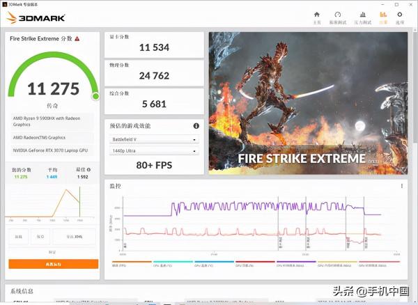Expand the 1440p Ultra resolution dropdown
Screen dimensions: 418x305
point(153,151)
